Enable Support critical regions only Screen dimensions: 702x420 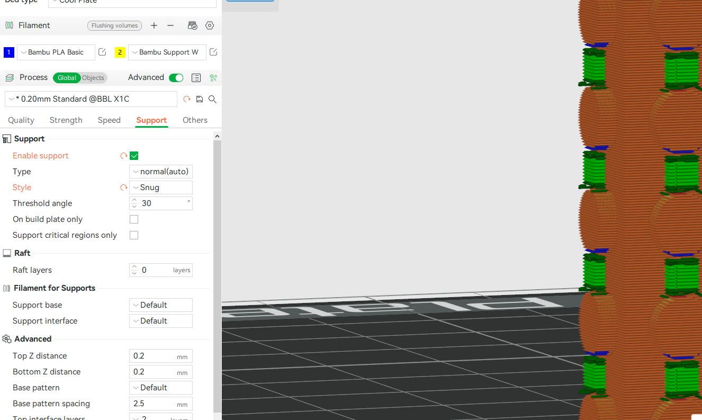click(x=134, y=235)
